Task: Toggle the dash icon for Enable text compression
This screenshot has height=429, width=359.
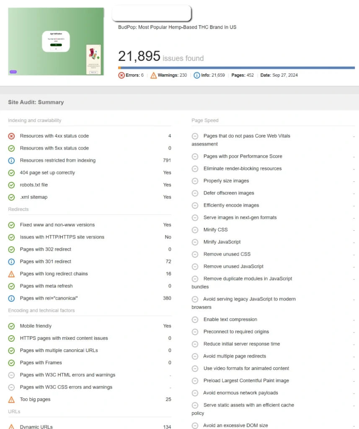Action: pyautogui.click(x=194, y=319)
